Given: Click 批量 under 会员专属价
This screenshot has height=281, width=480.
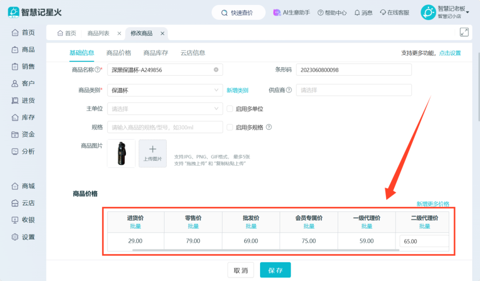Looking at the screenshot, I should pyautogui.click(x=309, y=226).
